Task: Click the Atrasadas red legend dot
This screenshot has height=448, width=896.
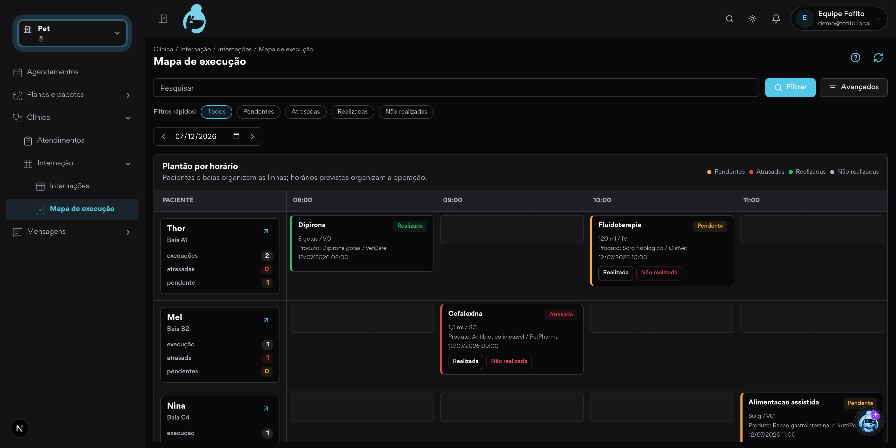Action: coord(751,172)
